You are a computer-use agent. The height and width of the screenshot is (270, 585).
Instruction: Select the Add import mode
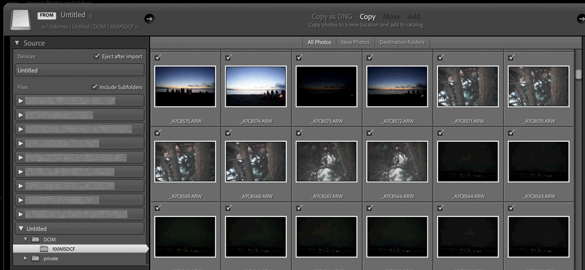(414, 17)
